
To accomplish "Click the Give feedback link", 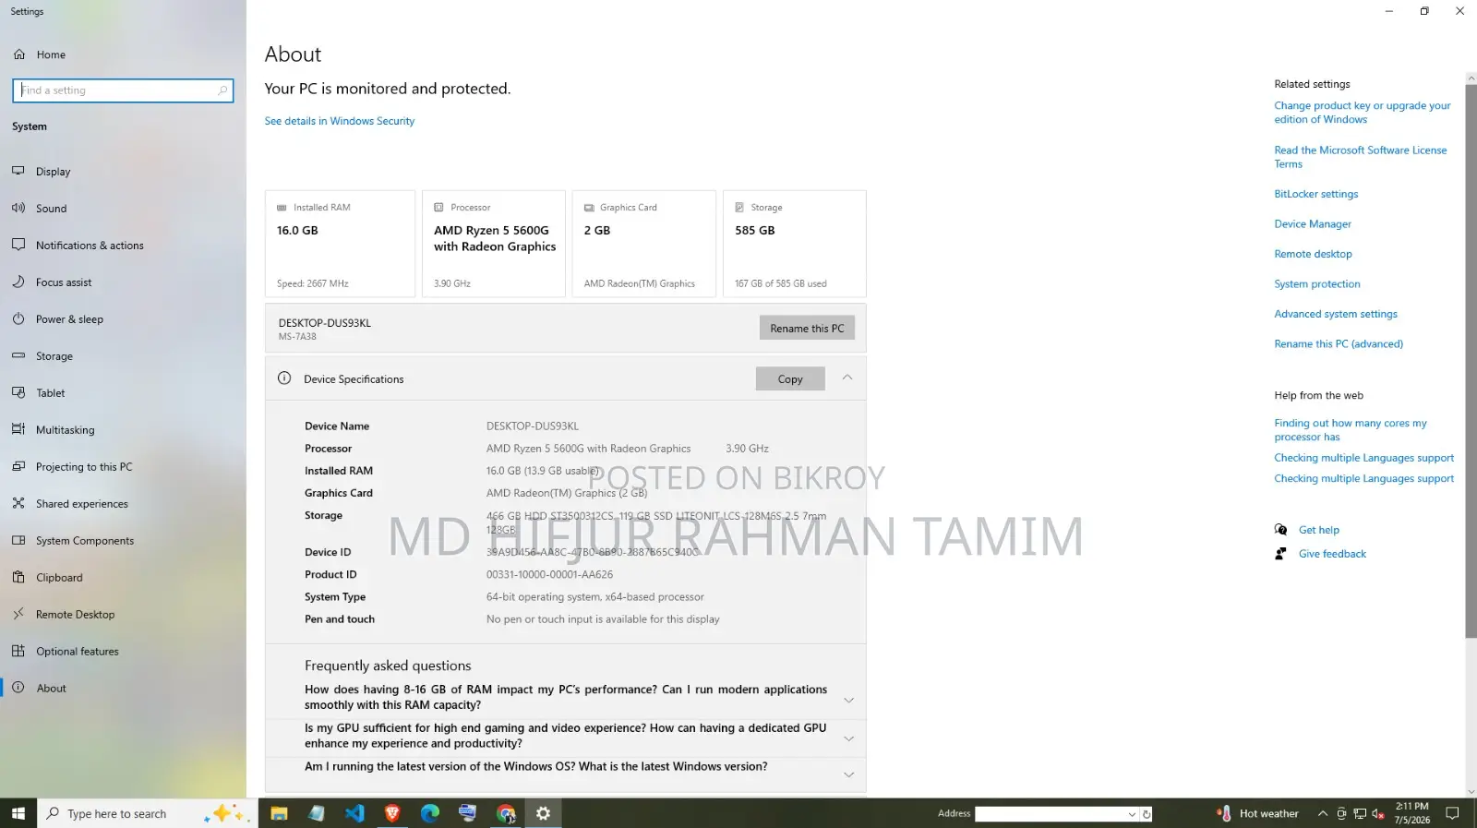I will coord(1332,554).
